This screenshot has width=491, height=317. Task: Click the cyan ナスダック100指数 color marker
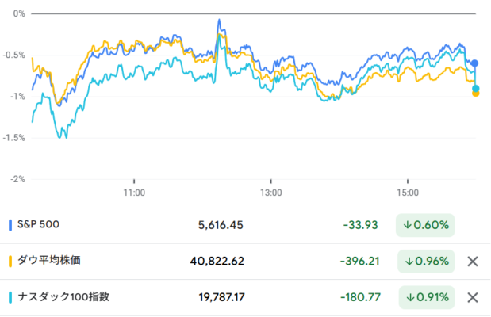10,297
